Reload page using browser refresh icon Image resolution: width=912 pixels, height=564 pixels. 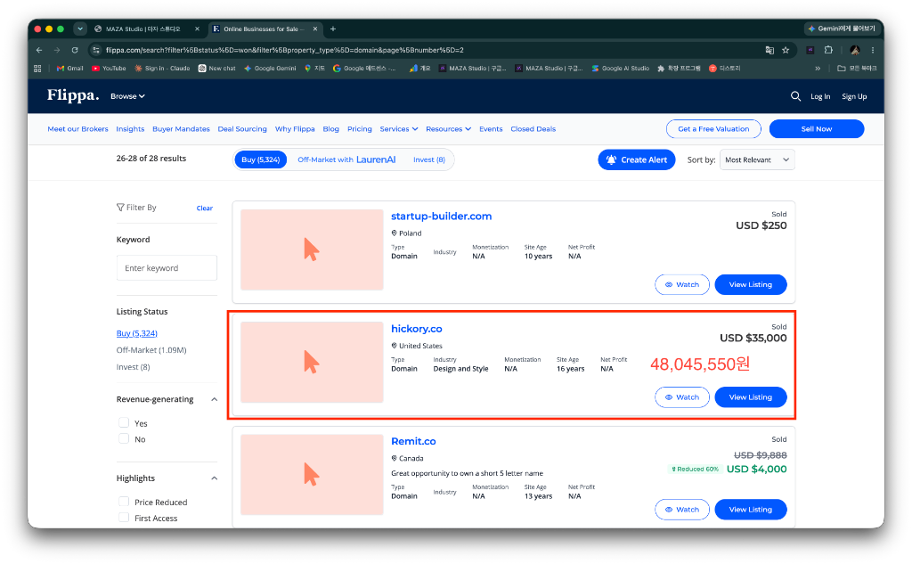(75, 50)
